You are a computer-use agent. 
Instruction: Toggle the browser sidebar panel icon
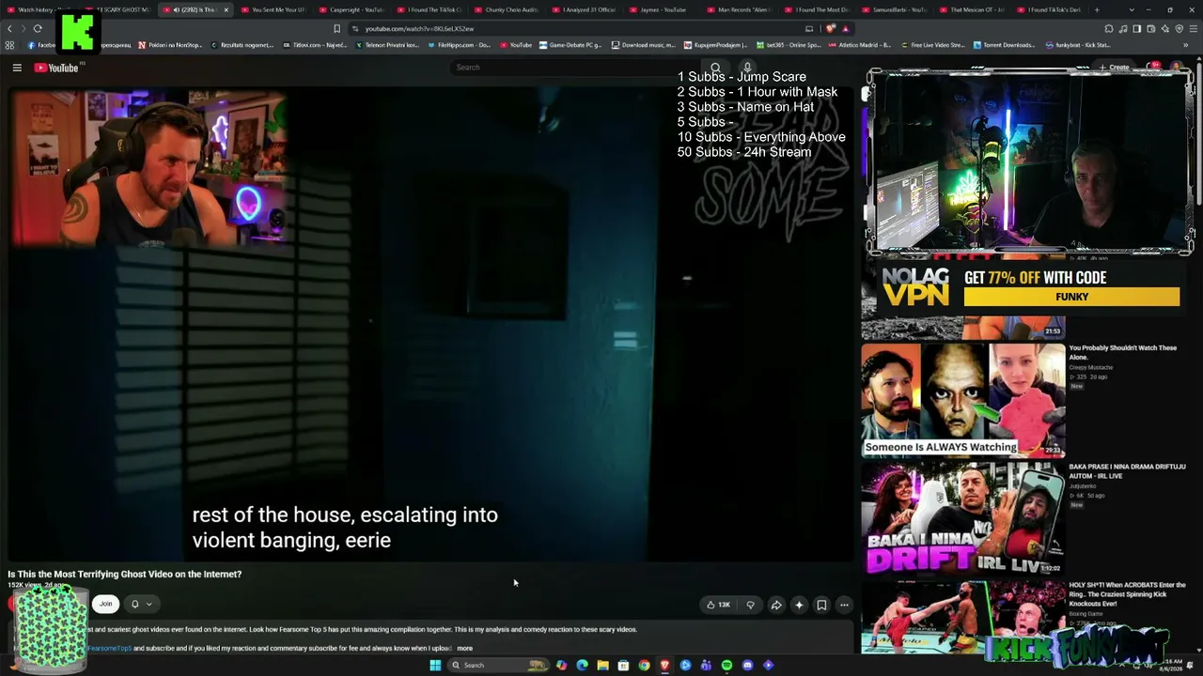(1135, 28)
